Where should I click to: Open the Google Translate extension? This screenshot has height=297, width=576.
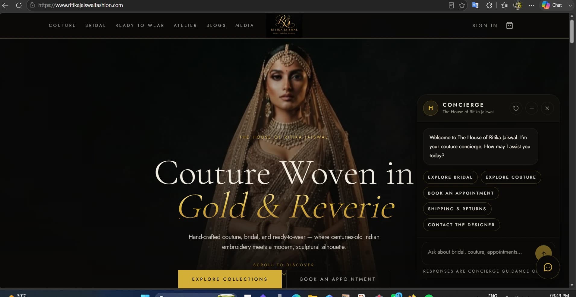[475, 5]
